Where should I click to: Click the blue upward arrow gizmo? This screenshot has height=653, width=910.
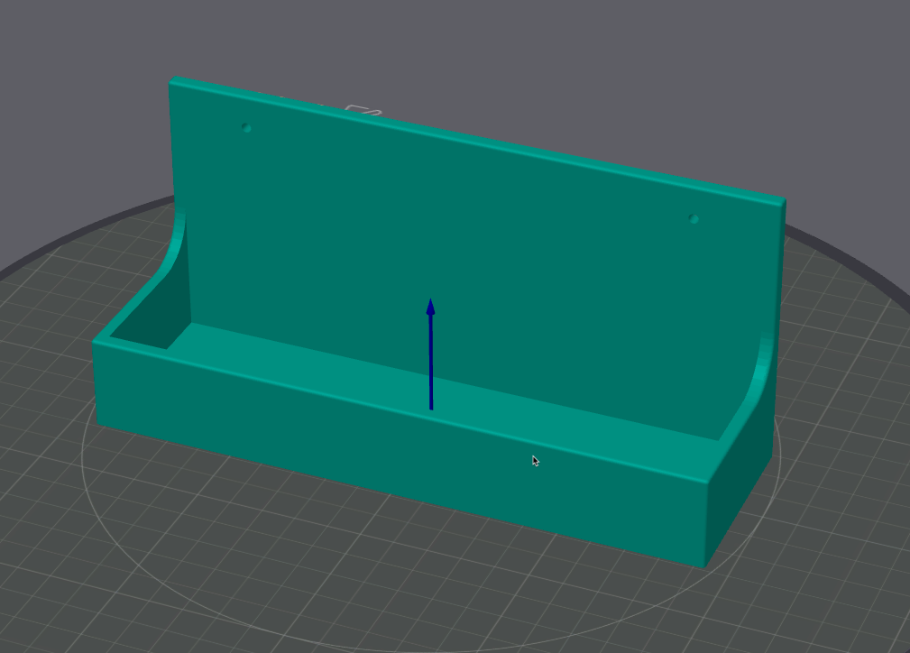430,354
